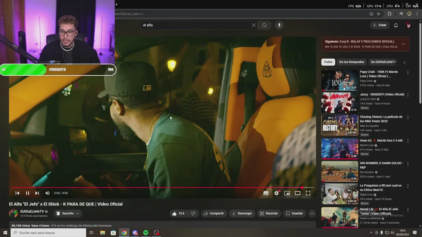Open File Explorer from taskbar

pos(103,233)
